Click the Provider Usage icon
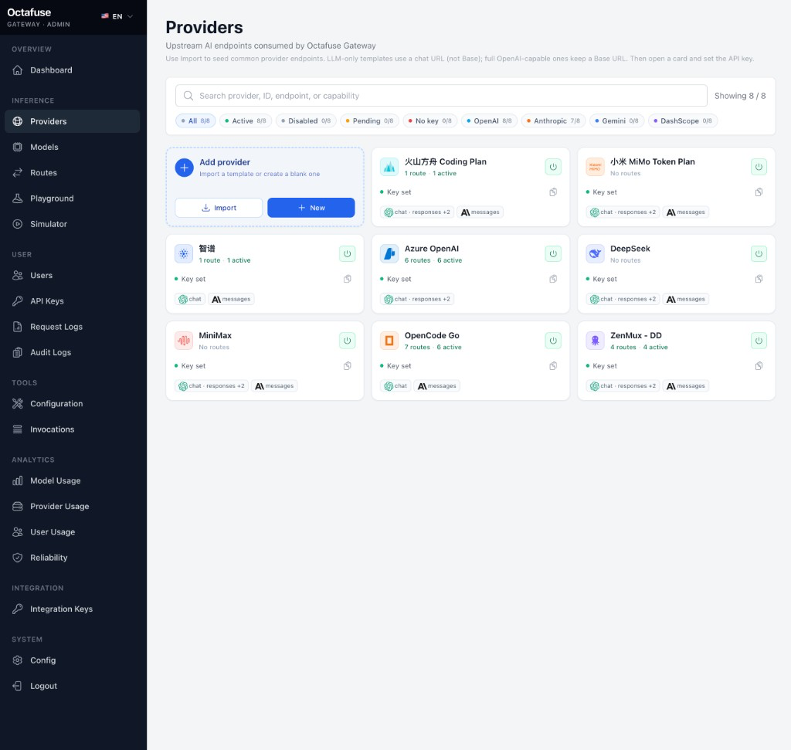The width and height of the screenshot is (791, 750). tap(18, 506)
